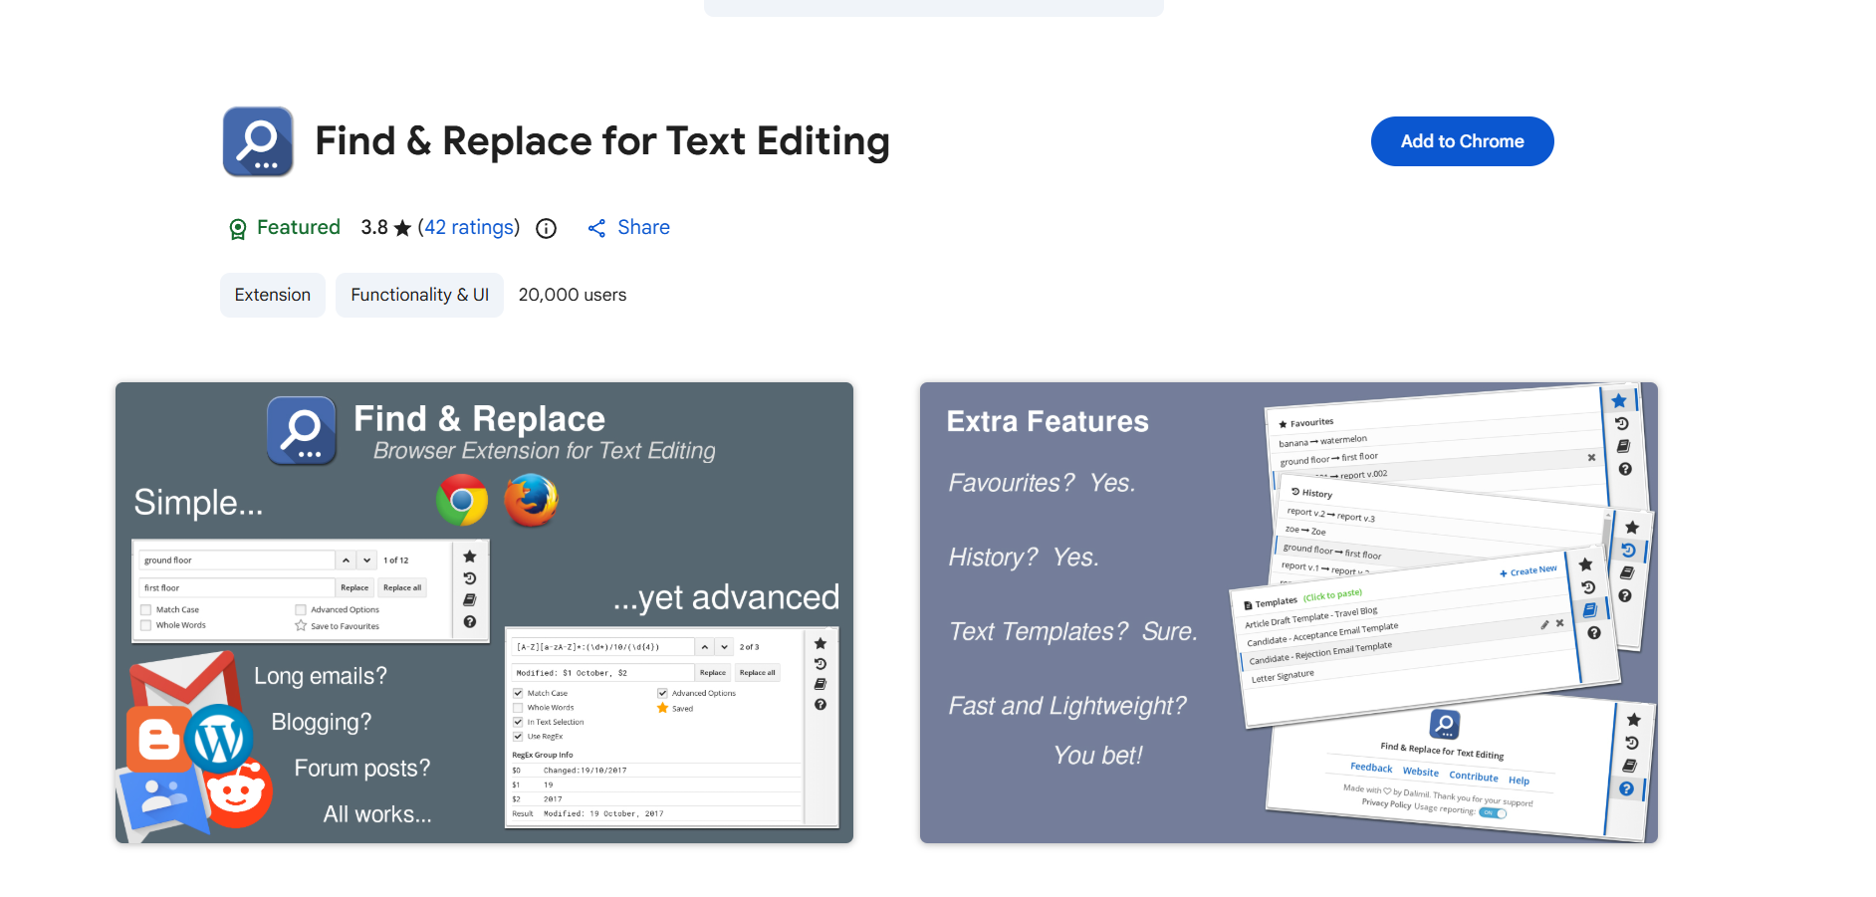Click the Reddit icon in the first screenshot
Viewport: 1876px width, 897px height.
click(x=238, y=792)
